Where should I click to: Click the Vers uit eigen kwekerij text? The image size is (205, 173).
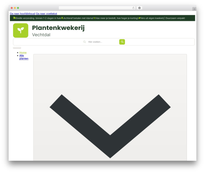(163, 18)
